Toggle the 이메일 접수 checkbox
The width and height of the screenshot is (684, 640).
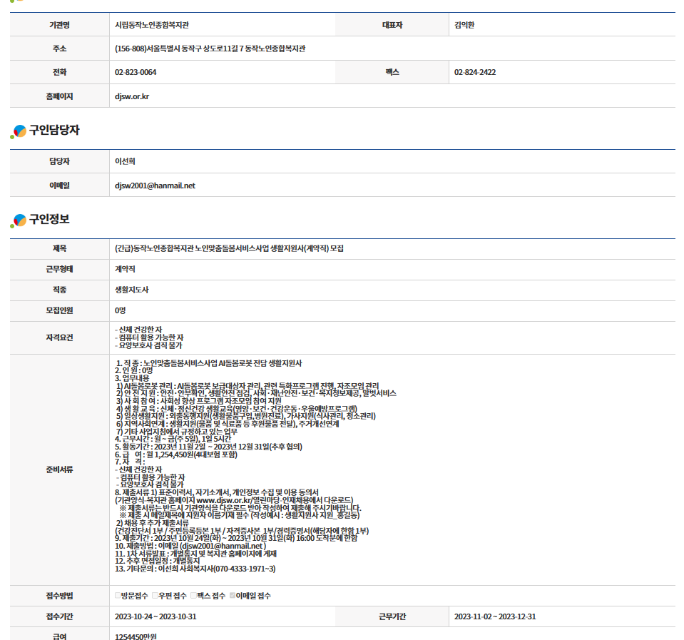[x=233, y=596]
